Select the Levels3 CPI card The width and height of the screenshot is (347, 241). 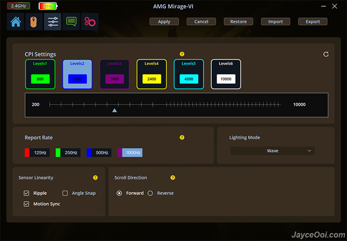click(x=115, y=74)
